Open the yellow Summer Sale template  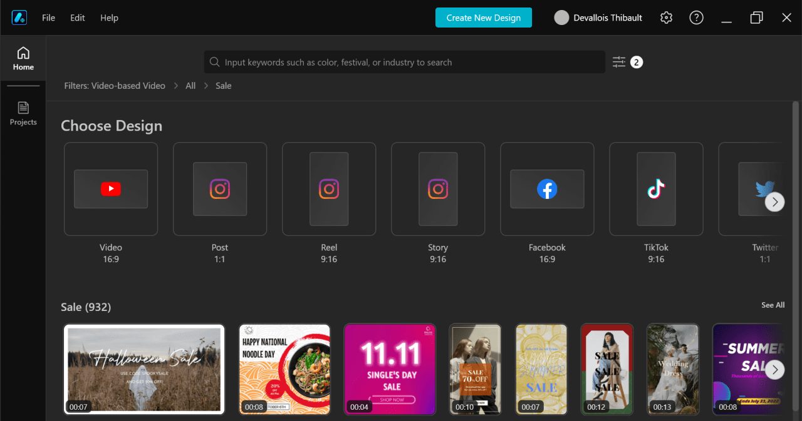(541, 369)
